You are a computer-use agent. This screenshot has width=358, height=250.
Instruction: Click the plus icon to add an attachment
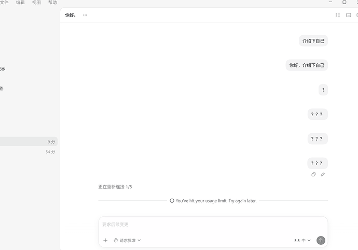[105, 240]
